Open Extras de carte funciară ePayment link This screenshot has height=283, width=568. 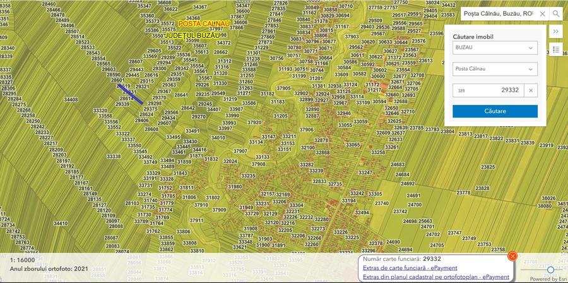pyautogui.click(x=410, y=268)
